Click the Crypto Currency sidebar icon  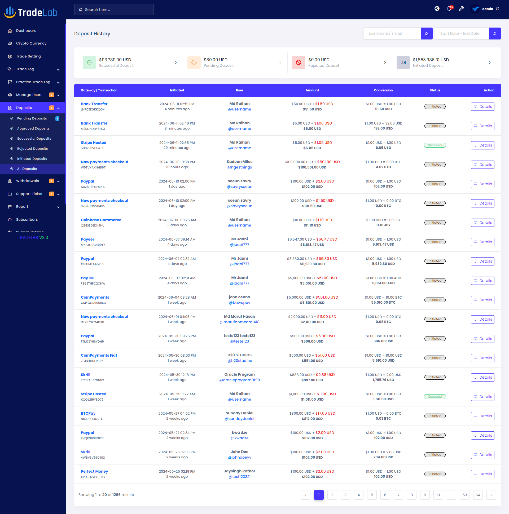[x=10, y=43]
